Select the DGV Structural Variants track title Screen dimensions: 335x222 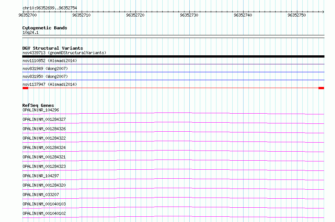coord(53,48)
